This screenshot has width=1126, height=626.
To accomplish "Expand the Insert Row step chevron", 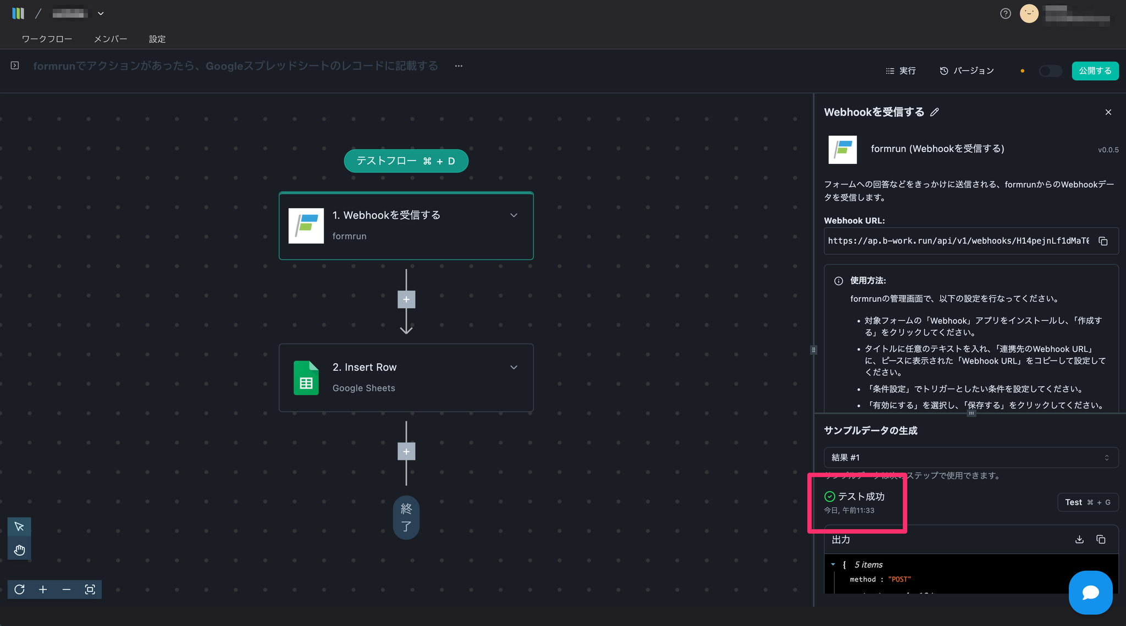I will point(514,367).
